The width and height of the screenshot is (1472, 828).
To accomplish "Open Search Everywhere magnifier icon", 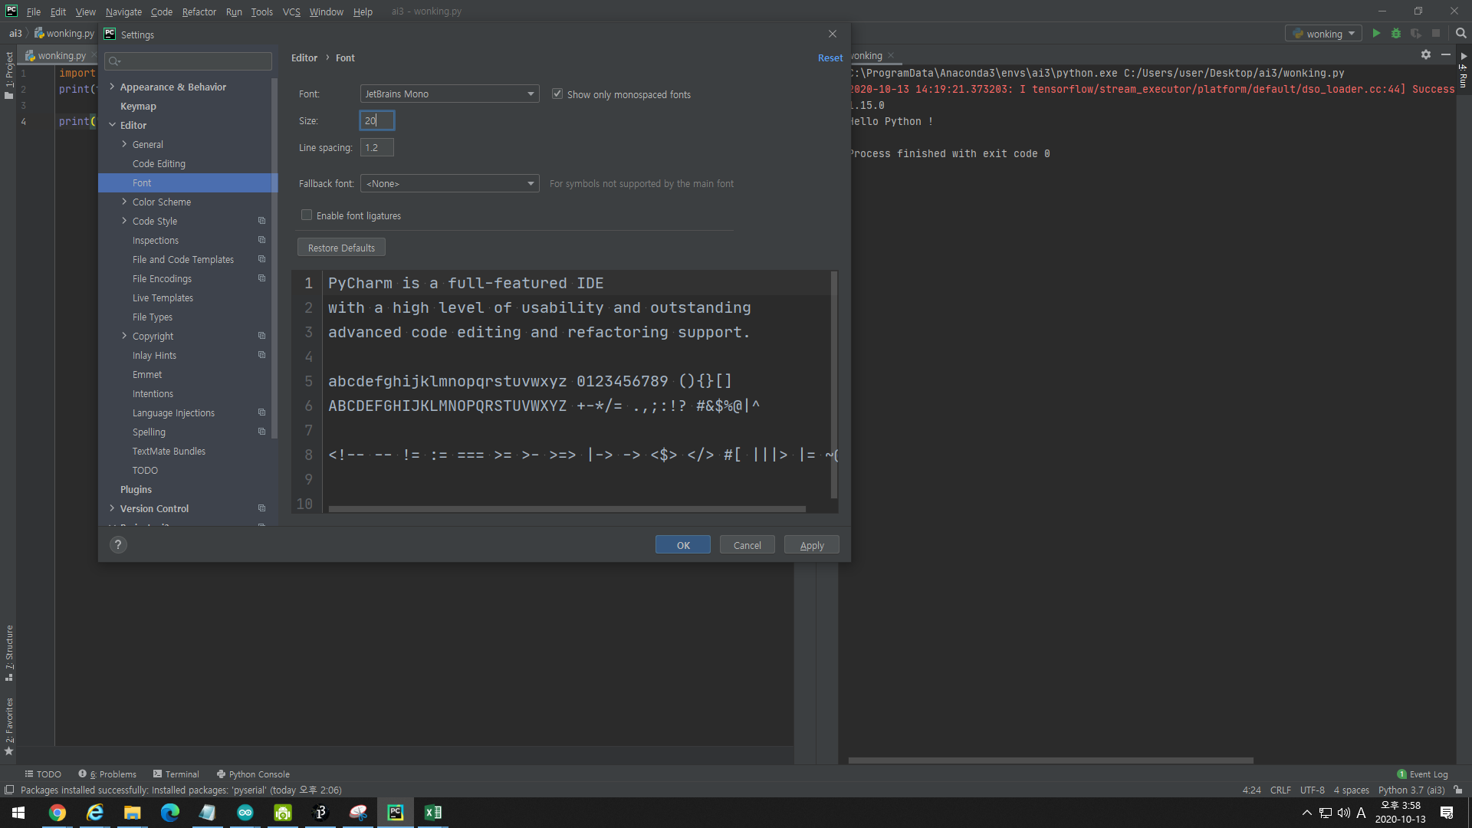I will tap(1460, 34).
